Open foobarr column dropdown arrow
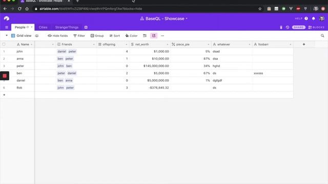This screenshot has width=328, height=184. [291, 44]
